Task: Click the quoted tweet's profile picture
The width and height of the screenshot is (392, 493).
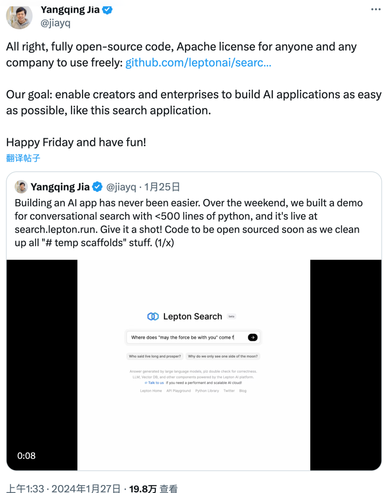Action: pyautogui.click(x=21, y=187)
